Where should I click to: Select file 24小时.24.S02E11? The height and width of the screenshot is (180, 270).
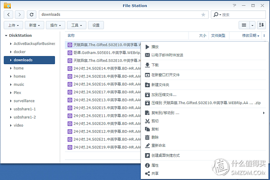coord(103,116)
